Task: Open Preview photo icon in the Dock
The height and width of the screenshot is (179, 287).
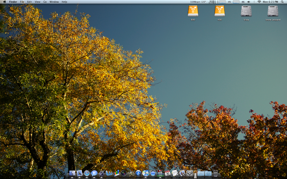Action: [182, 173]
